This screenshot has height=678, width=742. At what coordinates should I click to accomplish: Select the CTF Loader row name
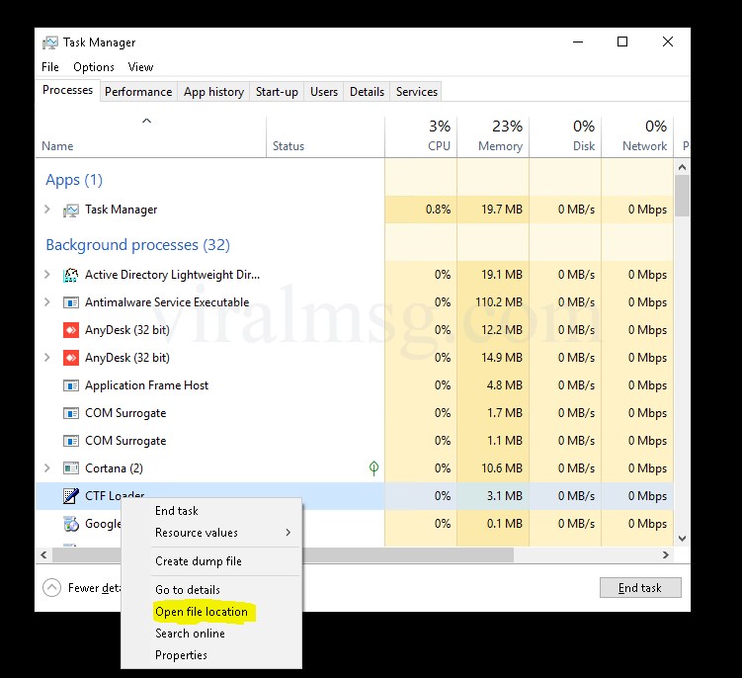click(x=115, y=496)
